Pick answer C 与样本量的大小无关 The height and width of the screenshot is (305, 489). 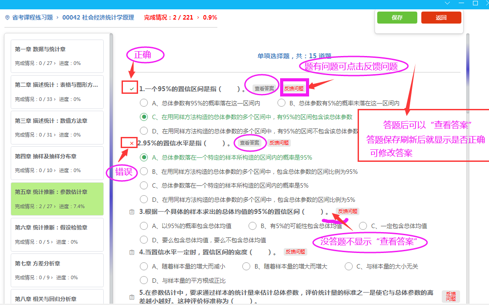point(348,266)
